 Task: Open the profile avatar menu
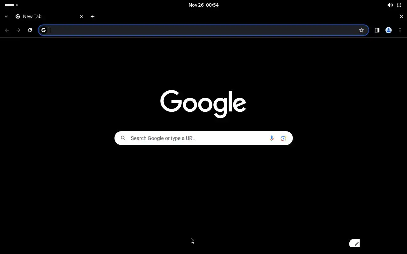(388, 30)
